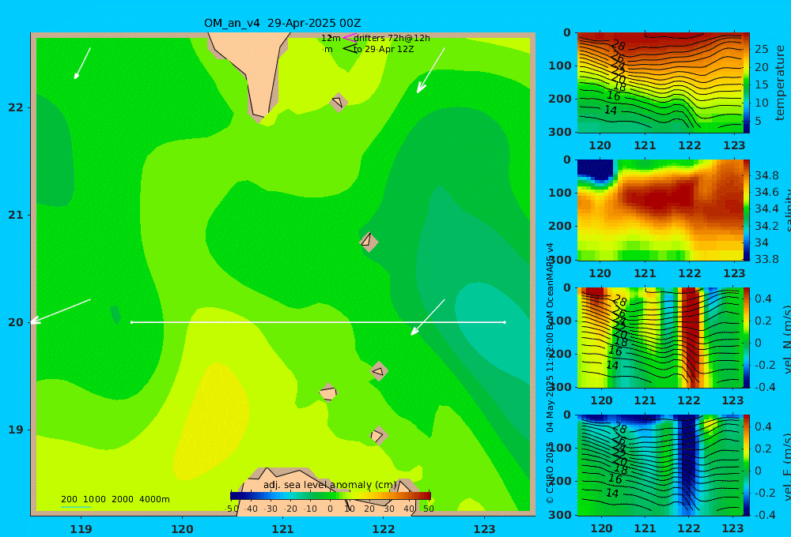
Task: Click the 'adj. sea level anomaly (cm)' label
Action: 330,485
